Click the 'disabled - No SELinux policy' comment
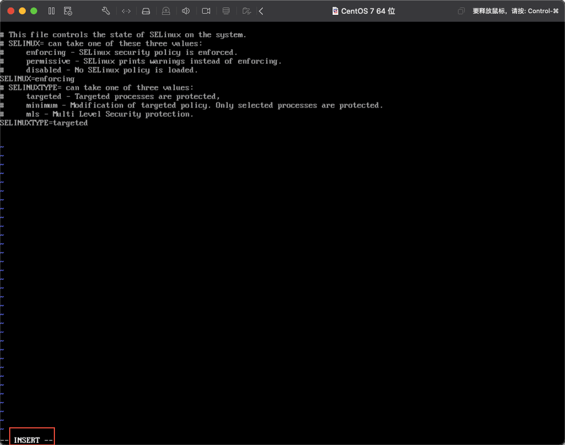 point(112,70)
